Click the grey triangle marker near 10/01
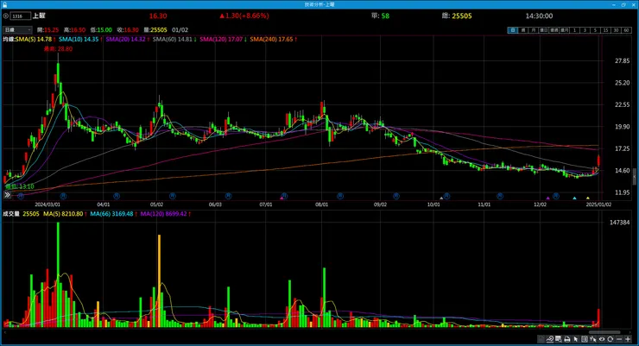 [441, 198]
